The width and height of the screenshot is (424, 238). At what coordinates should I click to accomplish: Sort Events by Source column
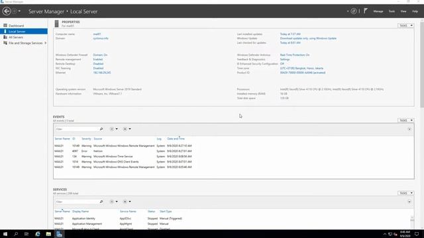tap(97, 139)
